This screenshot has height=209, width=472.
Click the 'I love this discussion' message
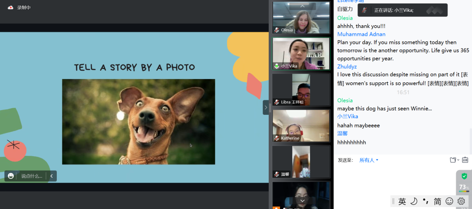click(403, 79)
